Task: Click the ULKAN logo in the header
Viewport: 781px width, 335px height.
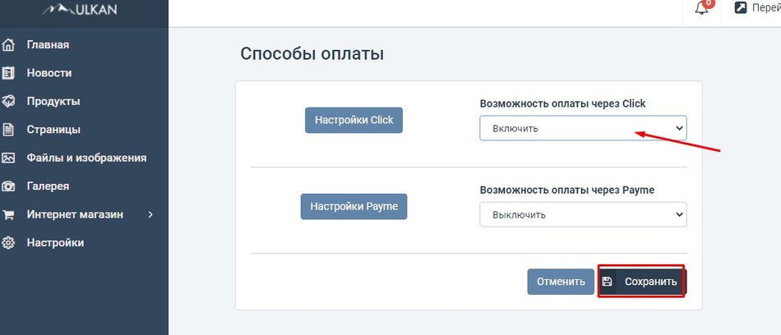Action: point(81,8)
